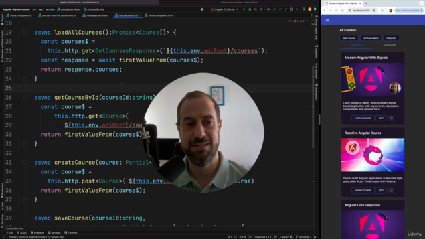
Task: Open Chrome extensions puzzle icon
Action: pos(382,11)
